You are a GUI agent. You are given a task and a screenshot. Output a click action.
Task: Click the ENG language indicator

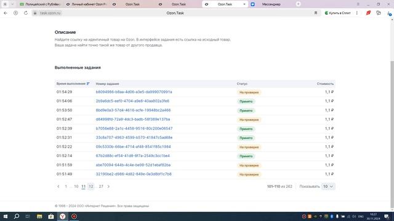click(x=361, y=217)
